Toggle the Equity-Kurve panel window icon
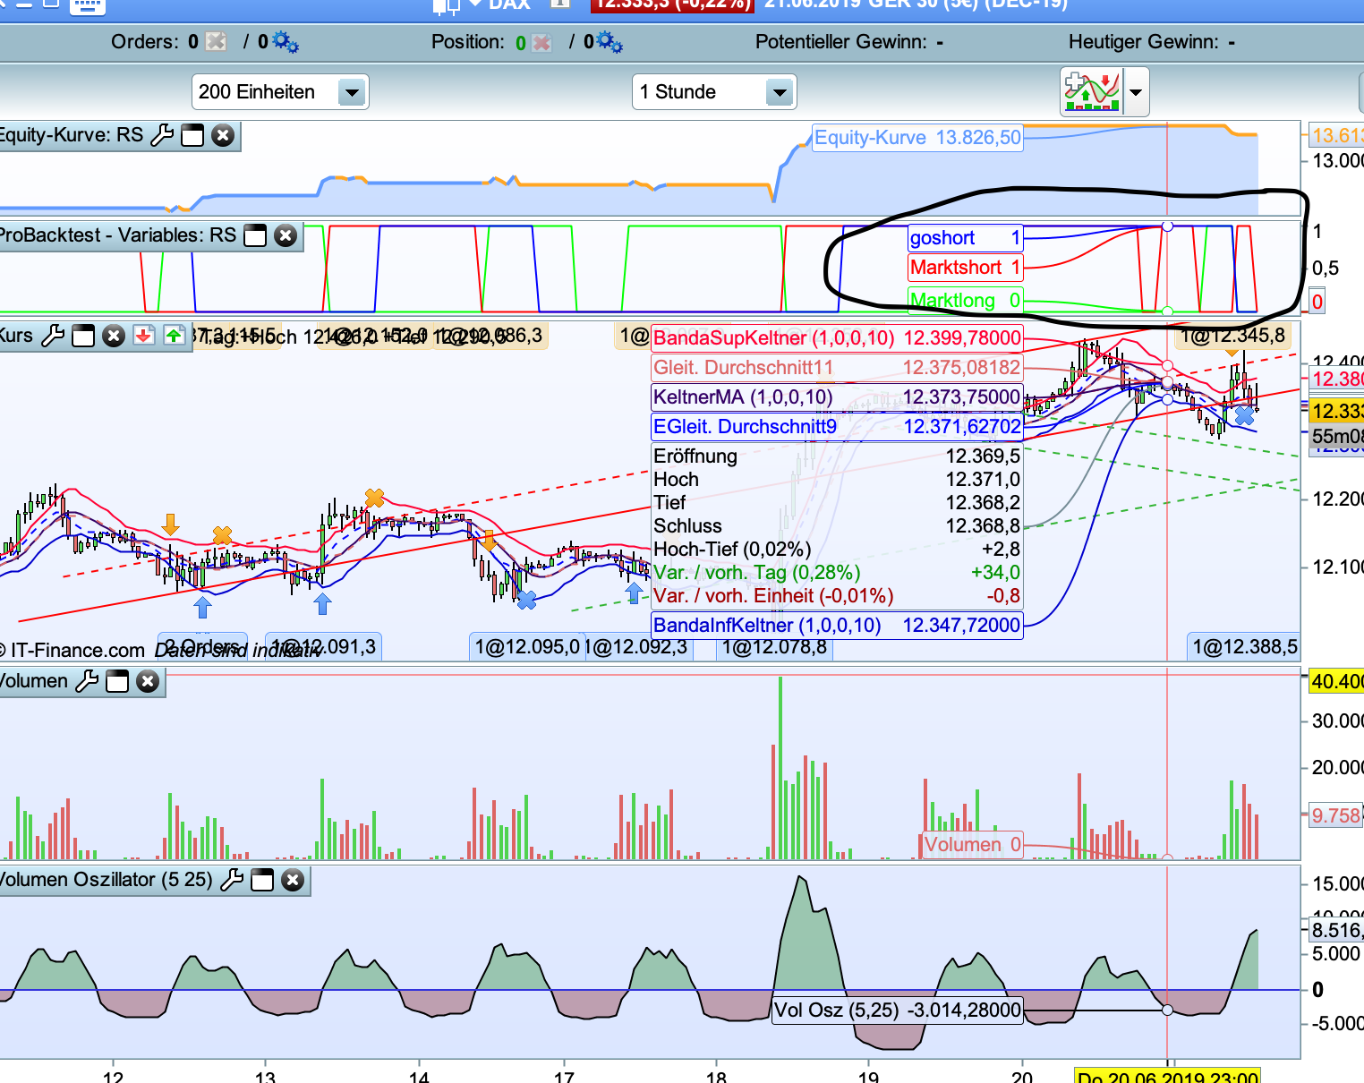Screen dimensions: 1364x1083 (x=192, y=135)
